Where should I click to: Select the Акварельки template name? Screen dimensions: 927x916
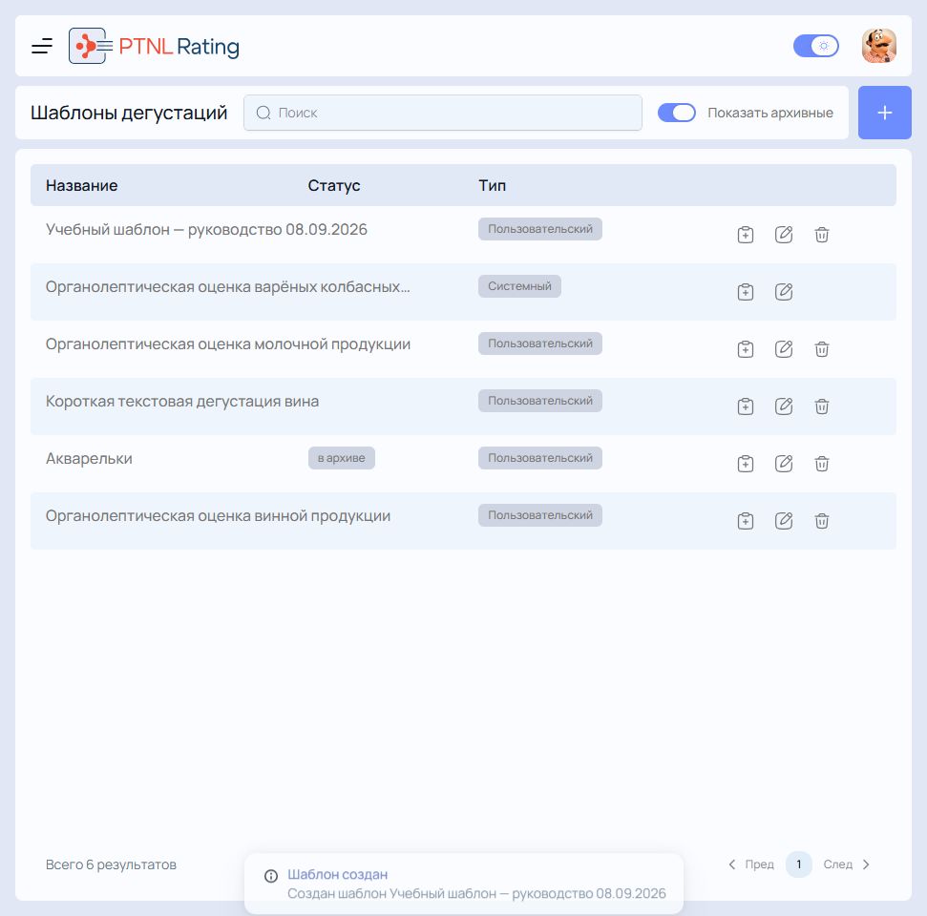pos(89,459)
